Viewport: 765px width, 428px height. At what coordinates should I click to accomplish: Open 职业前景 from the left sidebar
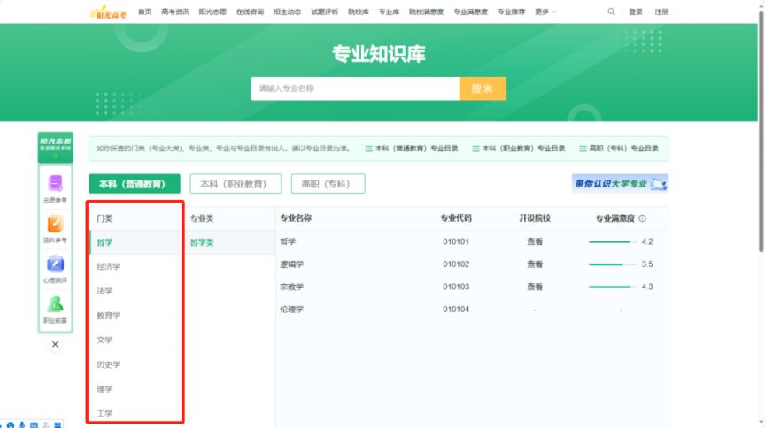pyautogui.click(x=55, y=310)
